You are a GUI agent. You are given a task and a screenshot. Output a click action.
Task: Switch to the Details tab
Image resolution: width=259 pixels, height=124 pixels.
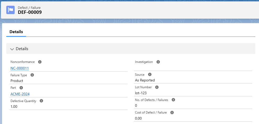click(x=16, y=32)
